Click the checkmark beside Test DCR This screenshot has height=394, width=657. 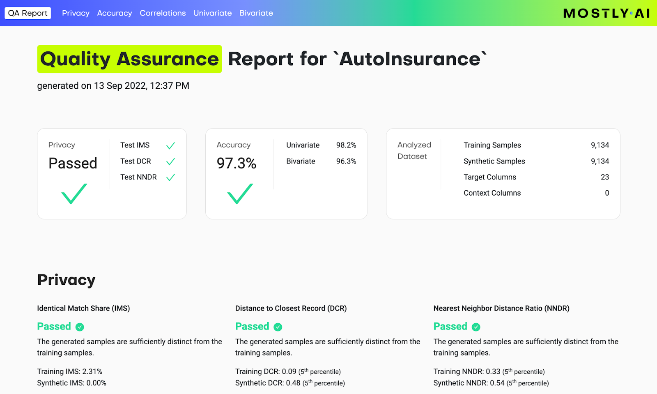click(170, 161)
